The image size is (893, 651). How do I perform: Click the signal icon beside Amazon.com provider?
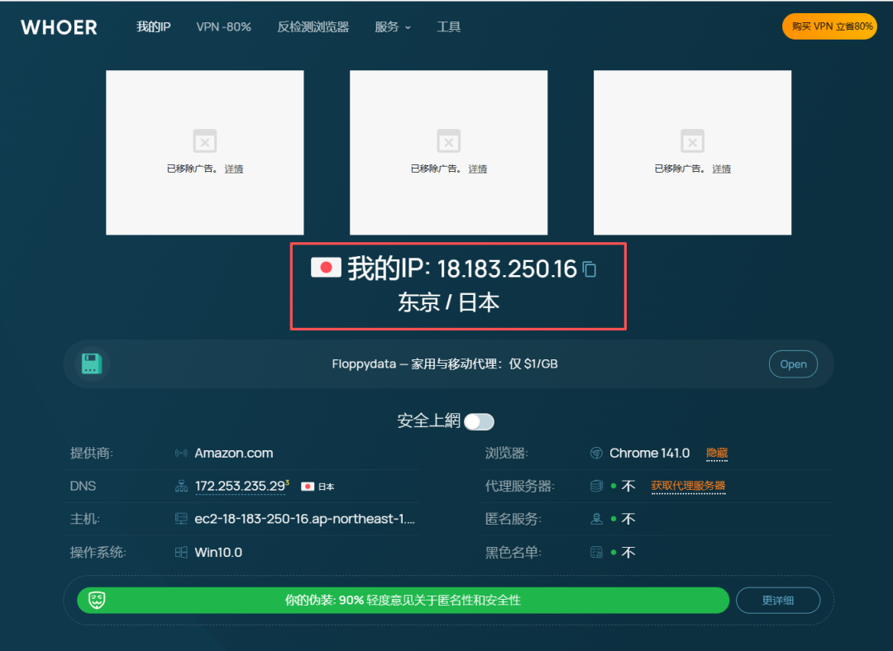(181, 453)
